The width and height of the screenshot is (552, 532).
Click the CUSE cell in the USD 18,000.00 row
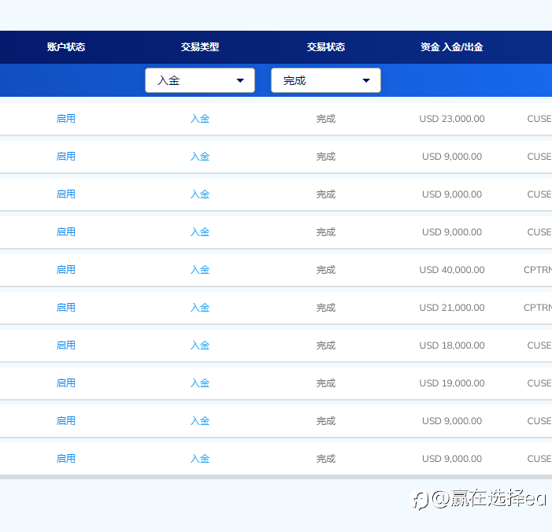539,345
